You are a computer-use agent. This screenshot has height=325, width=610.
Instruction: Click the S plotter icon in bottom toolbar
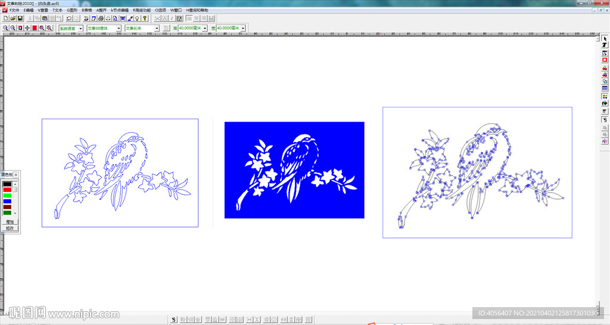click(174, 320)
